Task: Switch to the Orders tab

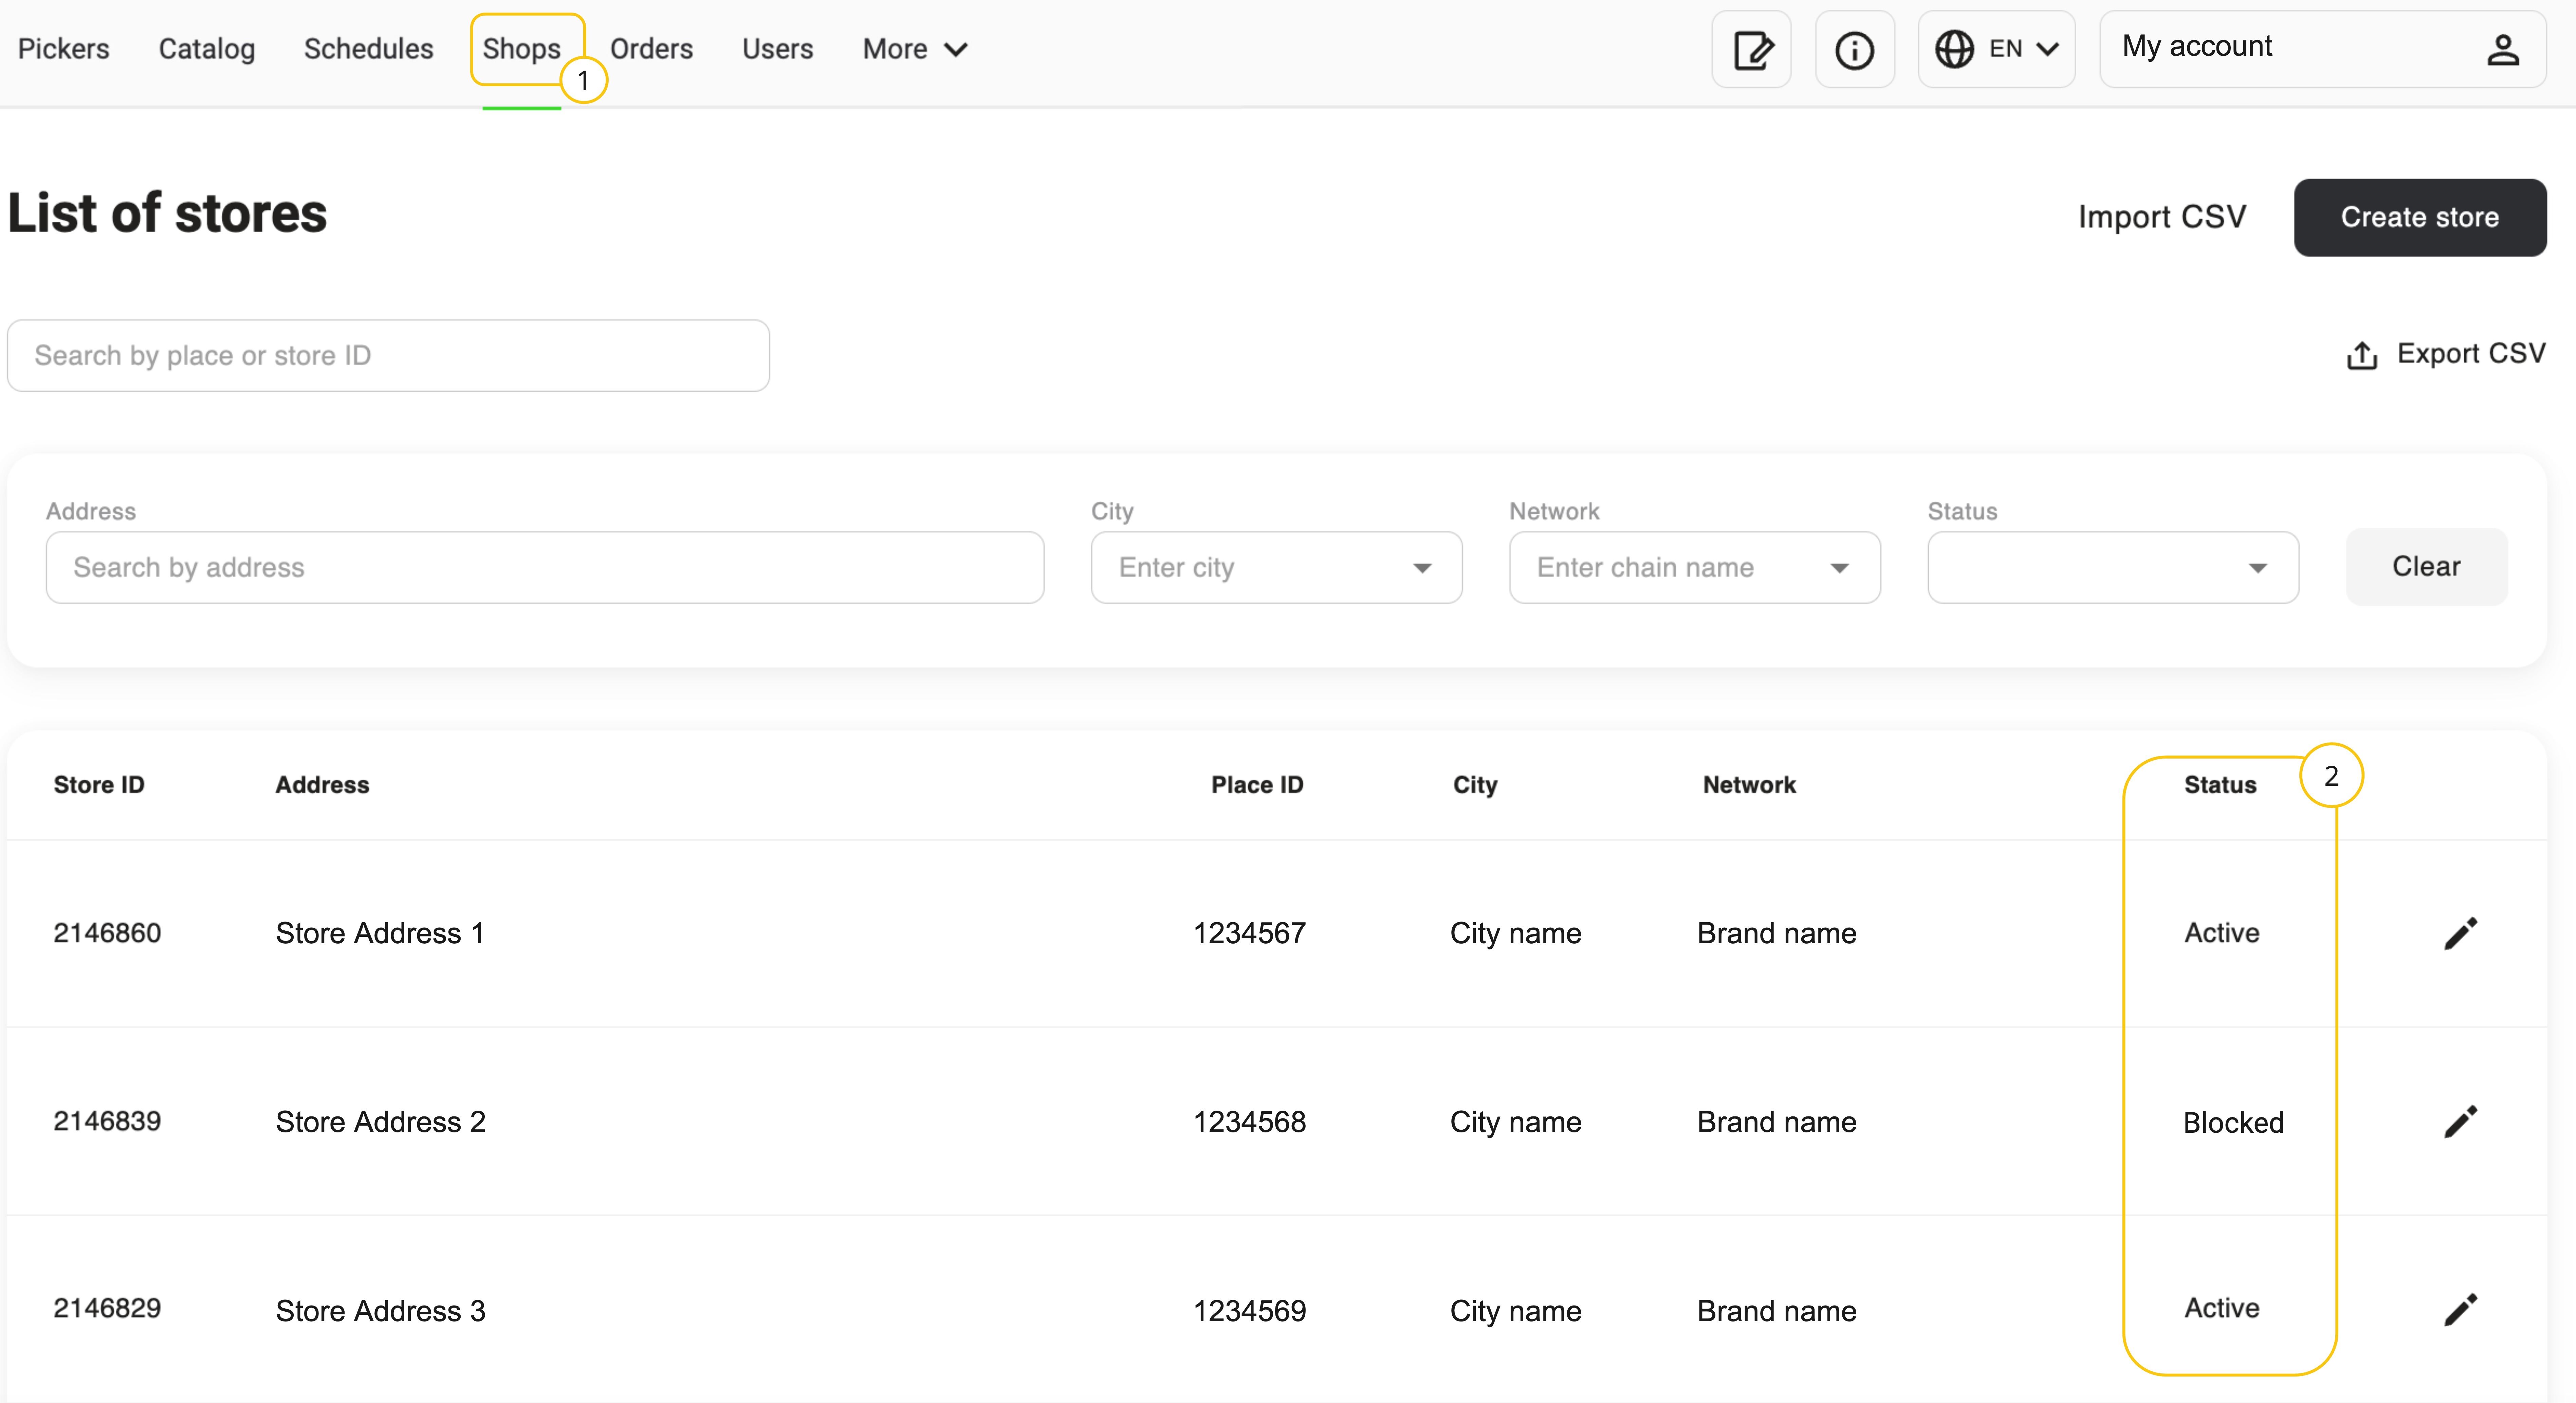Action: 651,49
